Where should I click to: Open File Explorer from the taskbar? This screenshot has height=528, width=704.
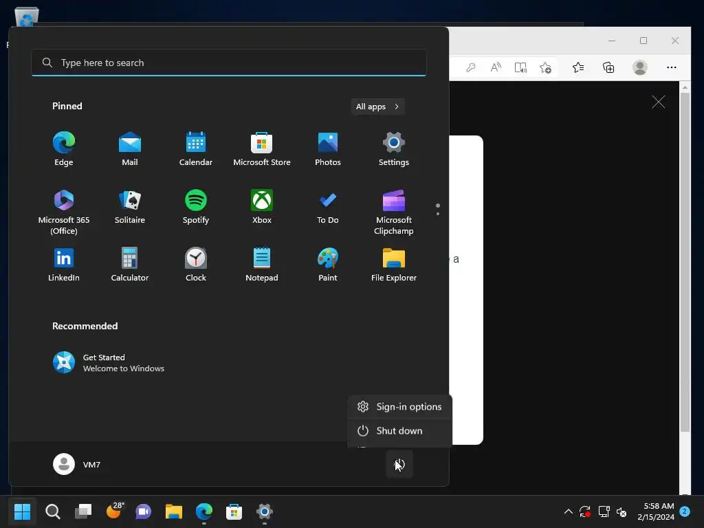174,511
